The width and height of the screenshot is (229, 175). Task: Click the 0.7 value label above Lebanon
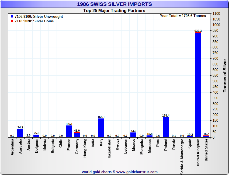pos(125,136)
